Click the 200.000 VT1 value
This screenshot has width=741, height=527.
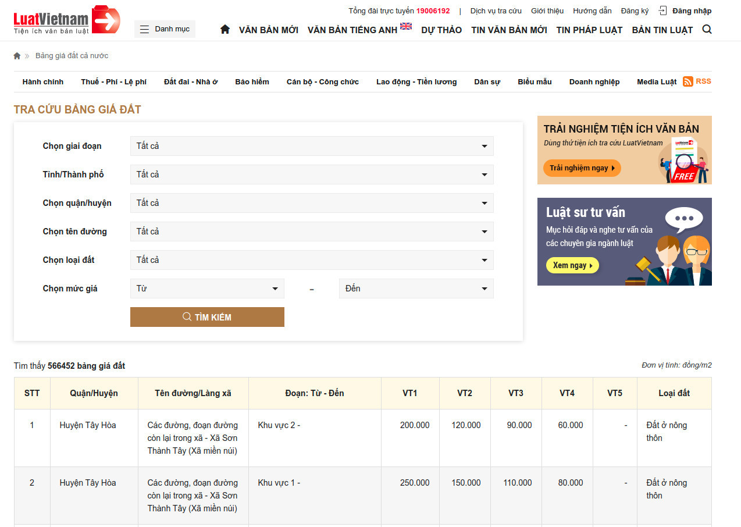[x=415, y=425]
